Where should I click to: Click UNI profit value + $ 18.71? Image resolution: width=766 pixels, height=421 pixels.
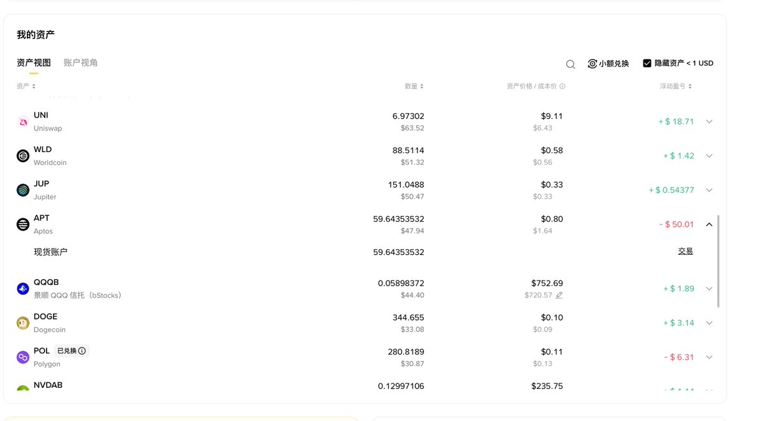[676, 121]
